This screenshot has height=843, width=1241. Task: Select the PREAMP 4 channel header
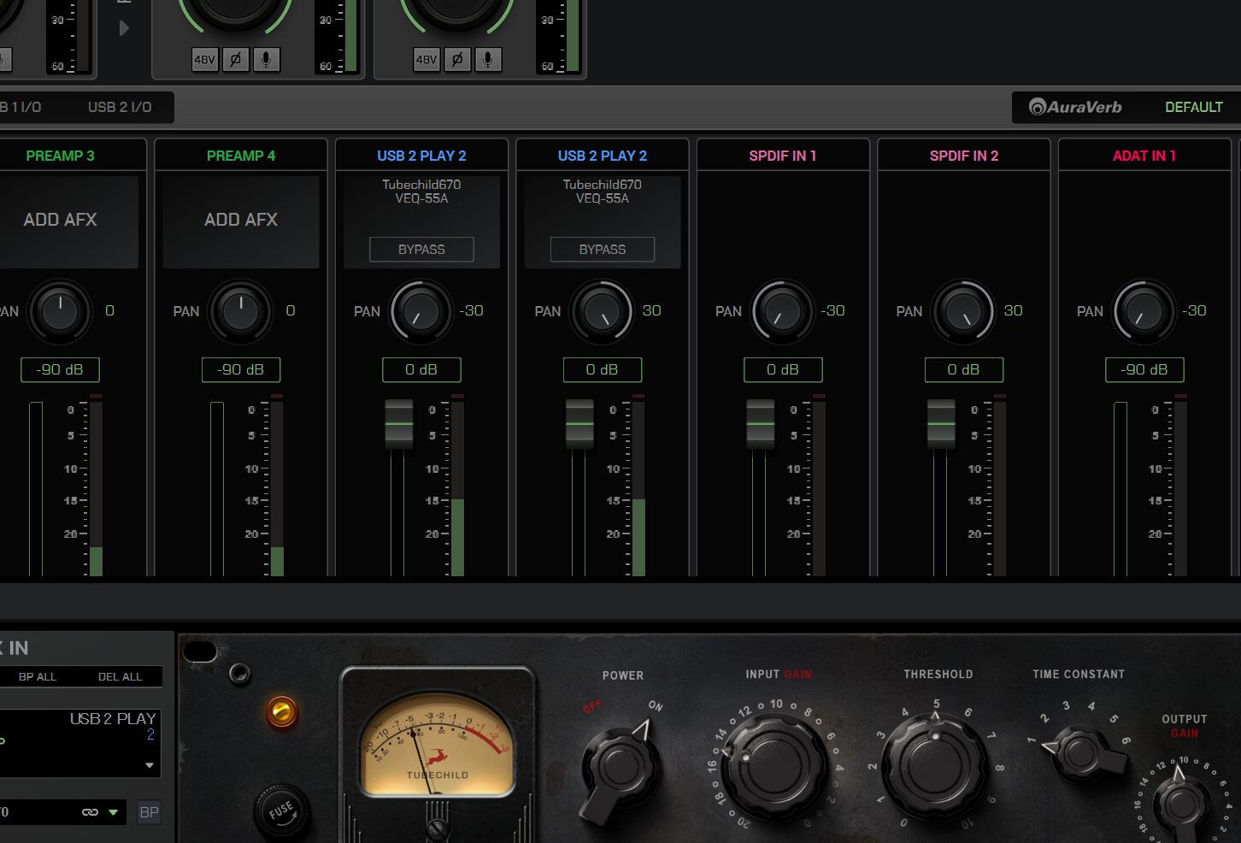[241, 156]
